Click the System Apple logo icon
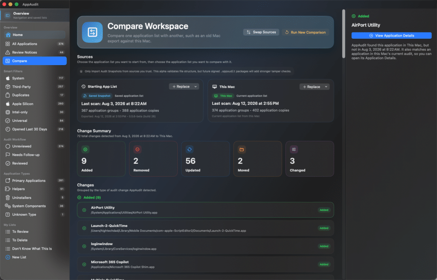This screenshot has width=437, height=280. 8,78
